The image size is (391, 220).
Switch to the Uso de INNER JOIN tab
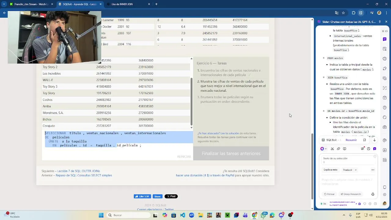point(128,4)
